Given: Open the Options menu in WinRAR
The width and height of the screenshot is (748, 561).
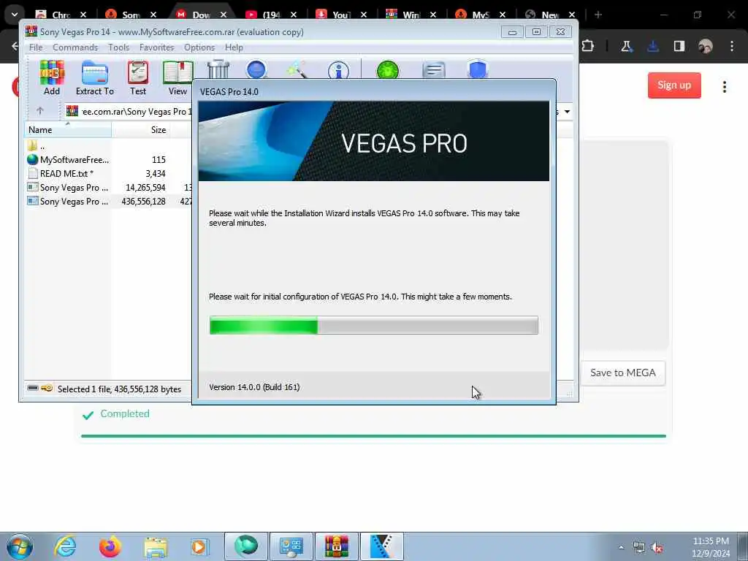Looking at the screenshot, I should click(x=199, y=47).
